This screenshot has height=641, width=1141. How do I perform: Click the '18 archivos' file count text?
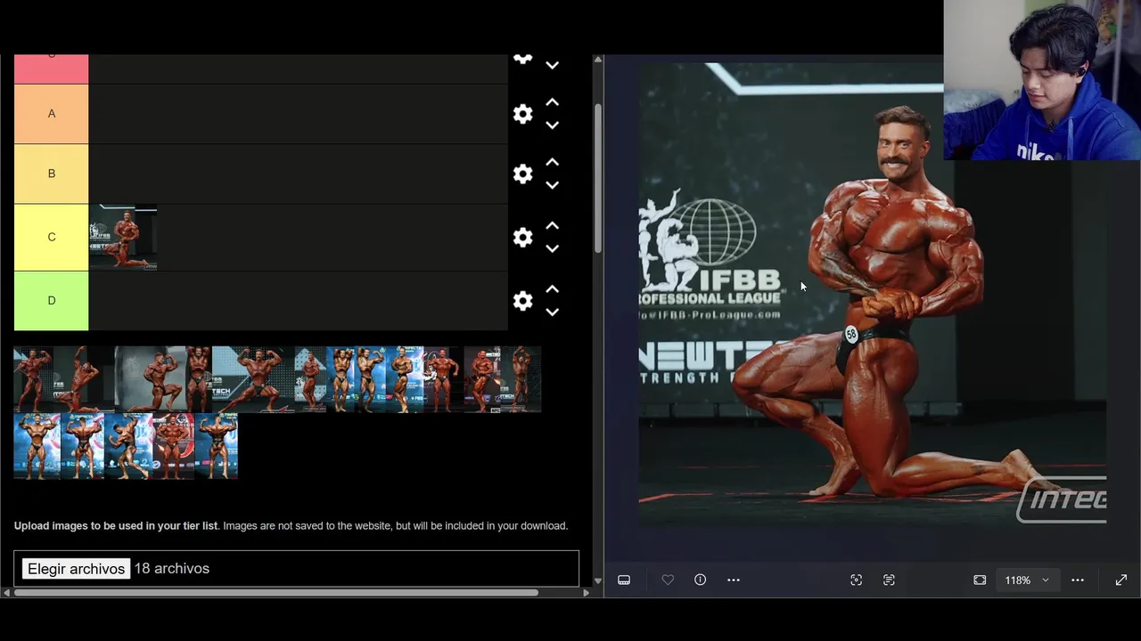pyautogui.click(x=171, y=569)
